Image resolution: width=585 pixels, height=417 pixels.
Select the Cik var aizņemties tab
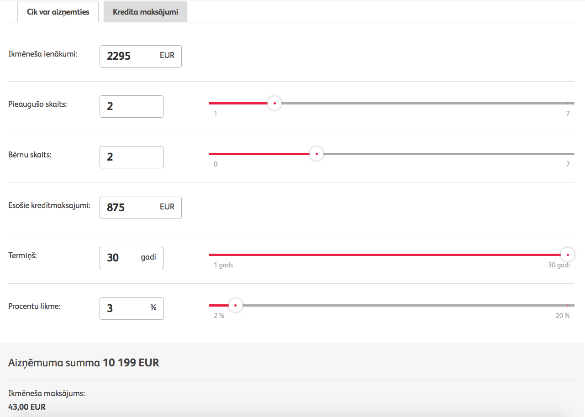click(x=58, y=12)
